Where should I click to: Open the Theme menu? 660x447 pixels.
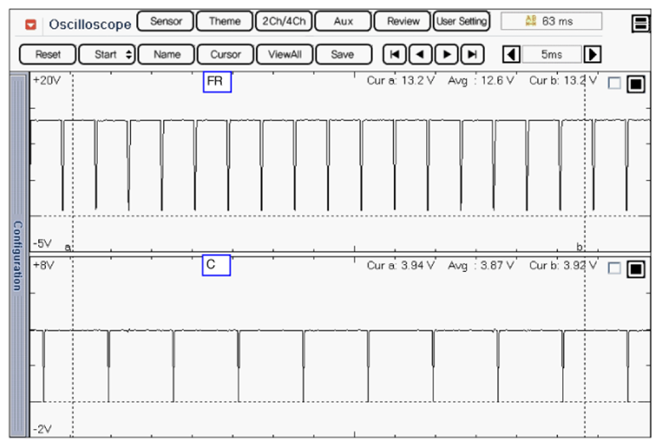(x=225, y=21)
